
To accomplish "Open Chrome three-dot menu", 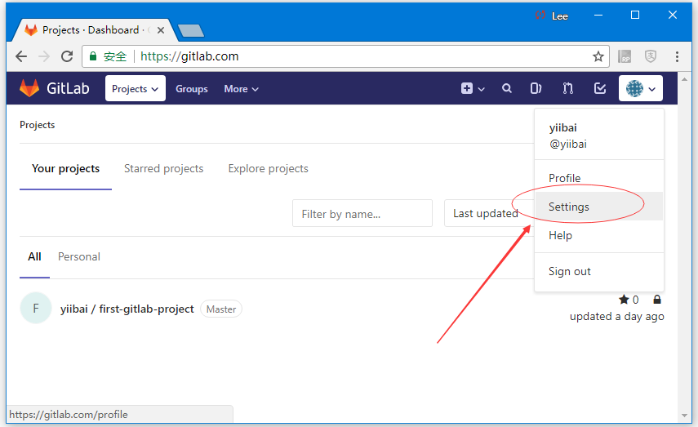I will coord(677,56).
